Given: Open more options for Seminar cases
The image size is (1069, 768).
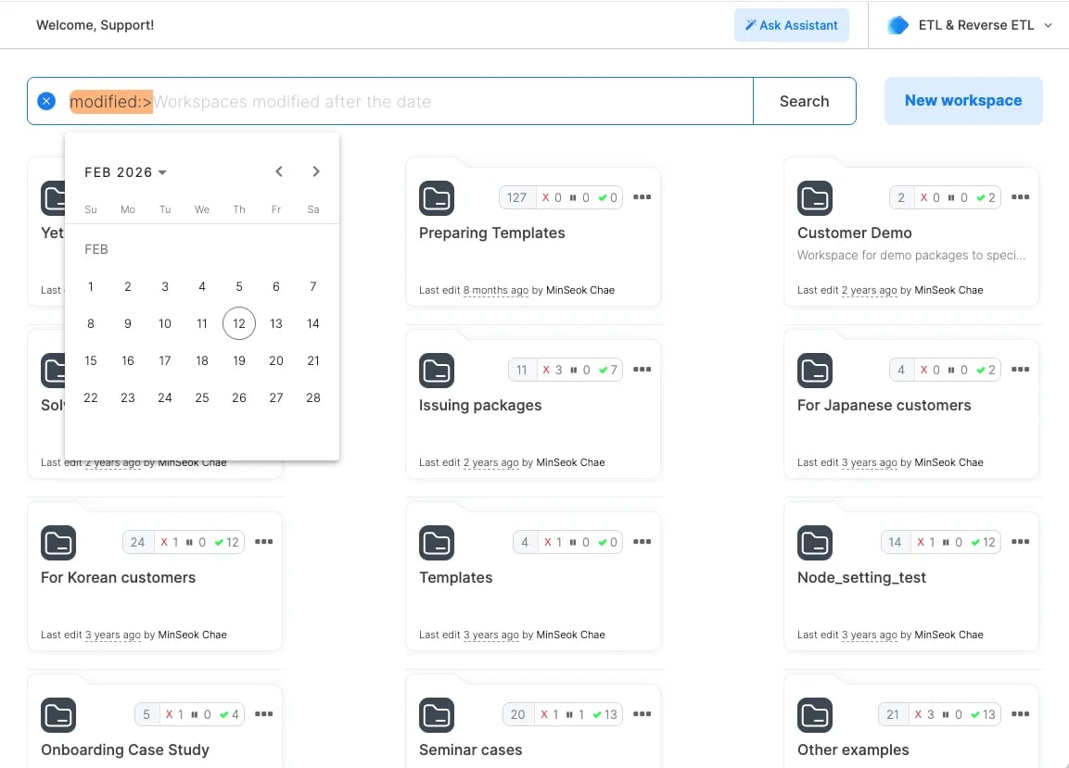Looking at the screenshot, I should [643, 714].
